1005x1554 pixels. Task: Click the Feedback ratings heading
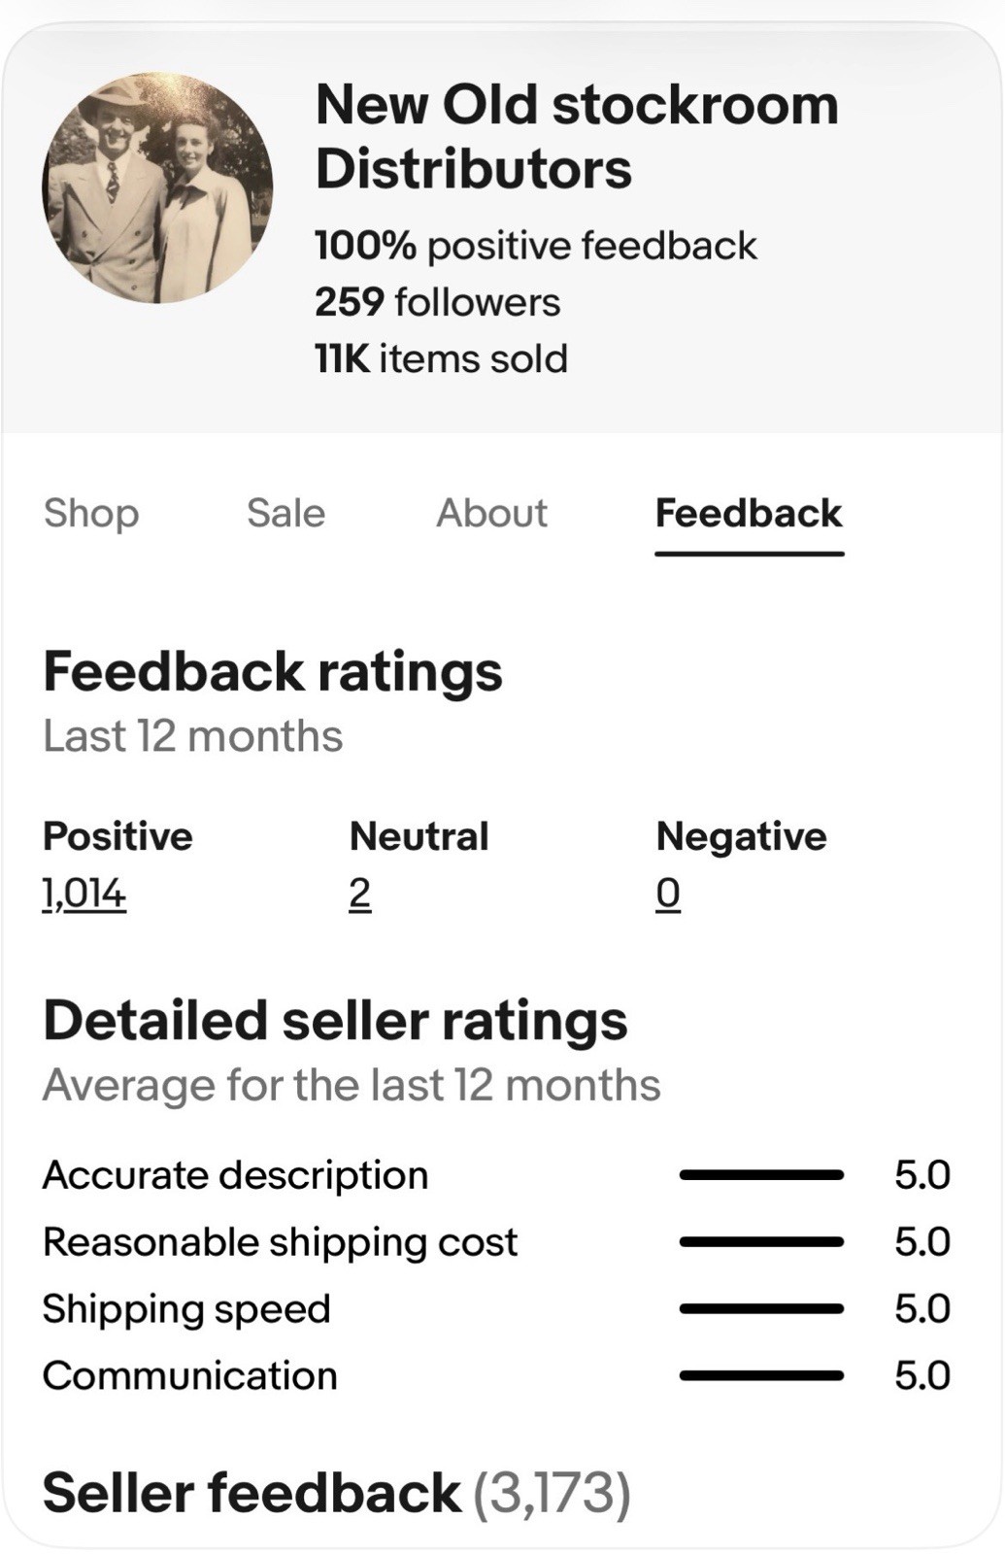pos(273,672)
